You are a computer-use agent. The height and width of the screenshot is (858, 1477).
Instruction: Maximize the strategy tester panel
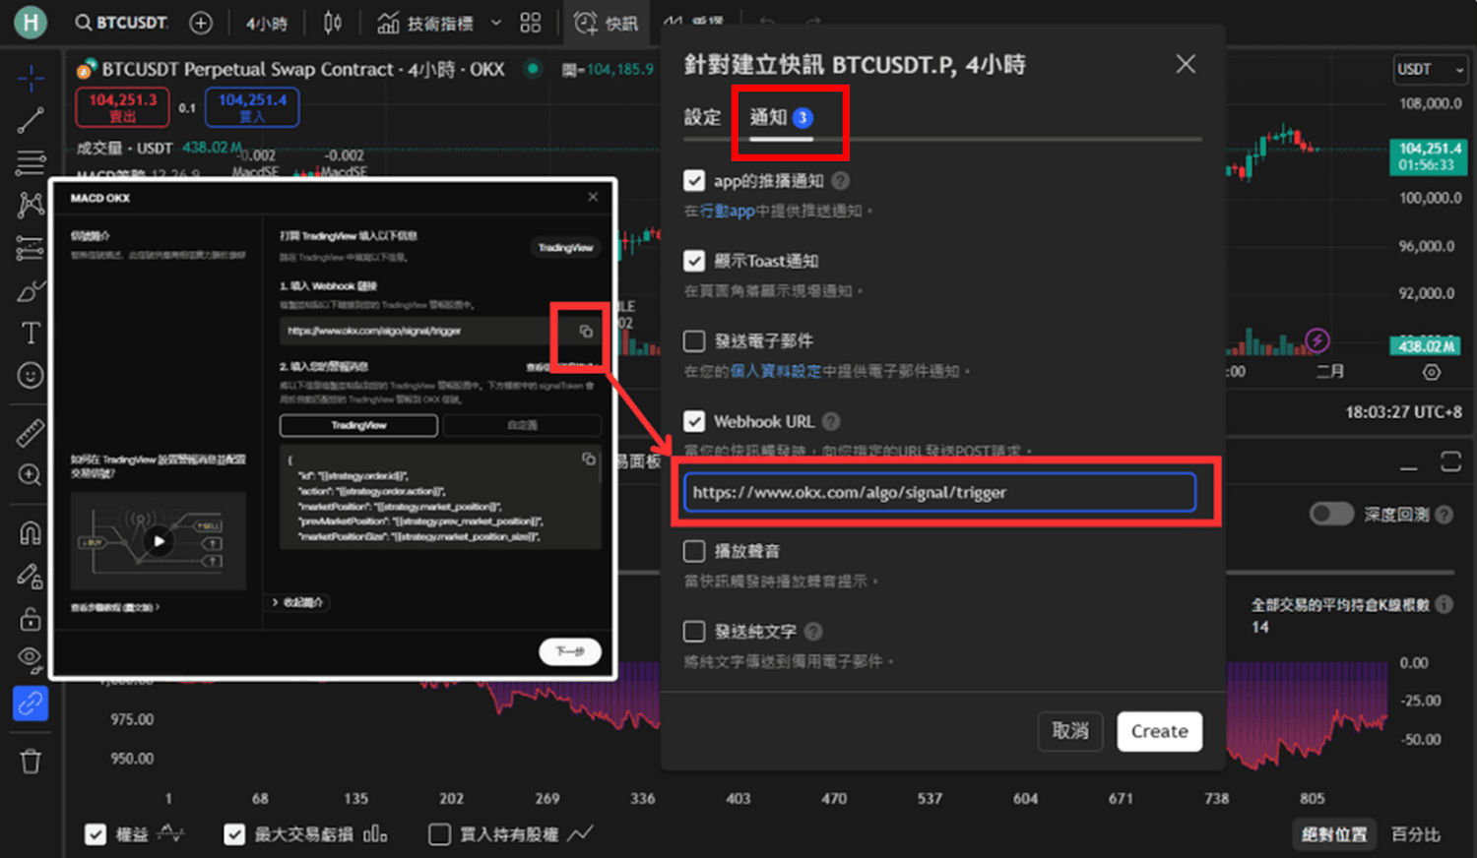pos(1450,462)
